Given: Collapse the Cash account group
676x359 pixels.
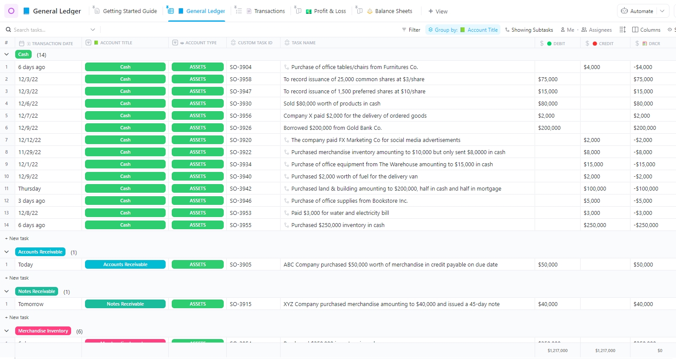Looking at the screenshot, I should click(x=7, y=54).
